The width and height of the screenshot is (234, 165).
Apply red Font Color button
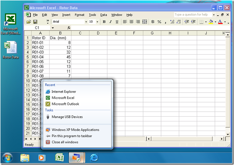220,22
